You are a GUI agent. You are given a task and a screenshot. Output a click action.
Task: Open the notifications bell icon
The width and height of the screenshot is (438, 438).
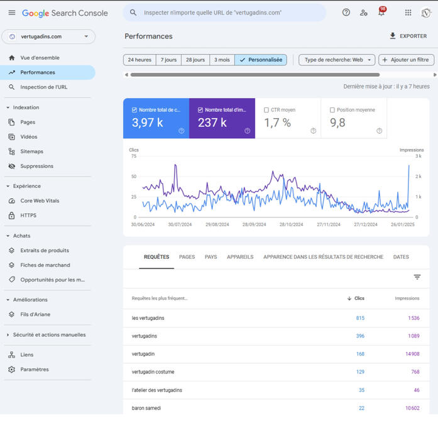coord(381,13)
